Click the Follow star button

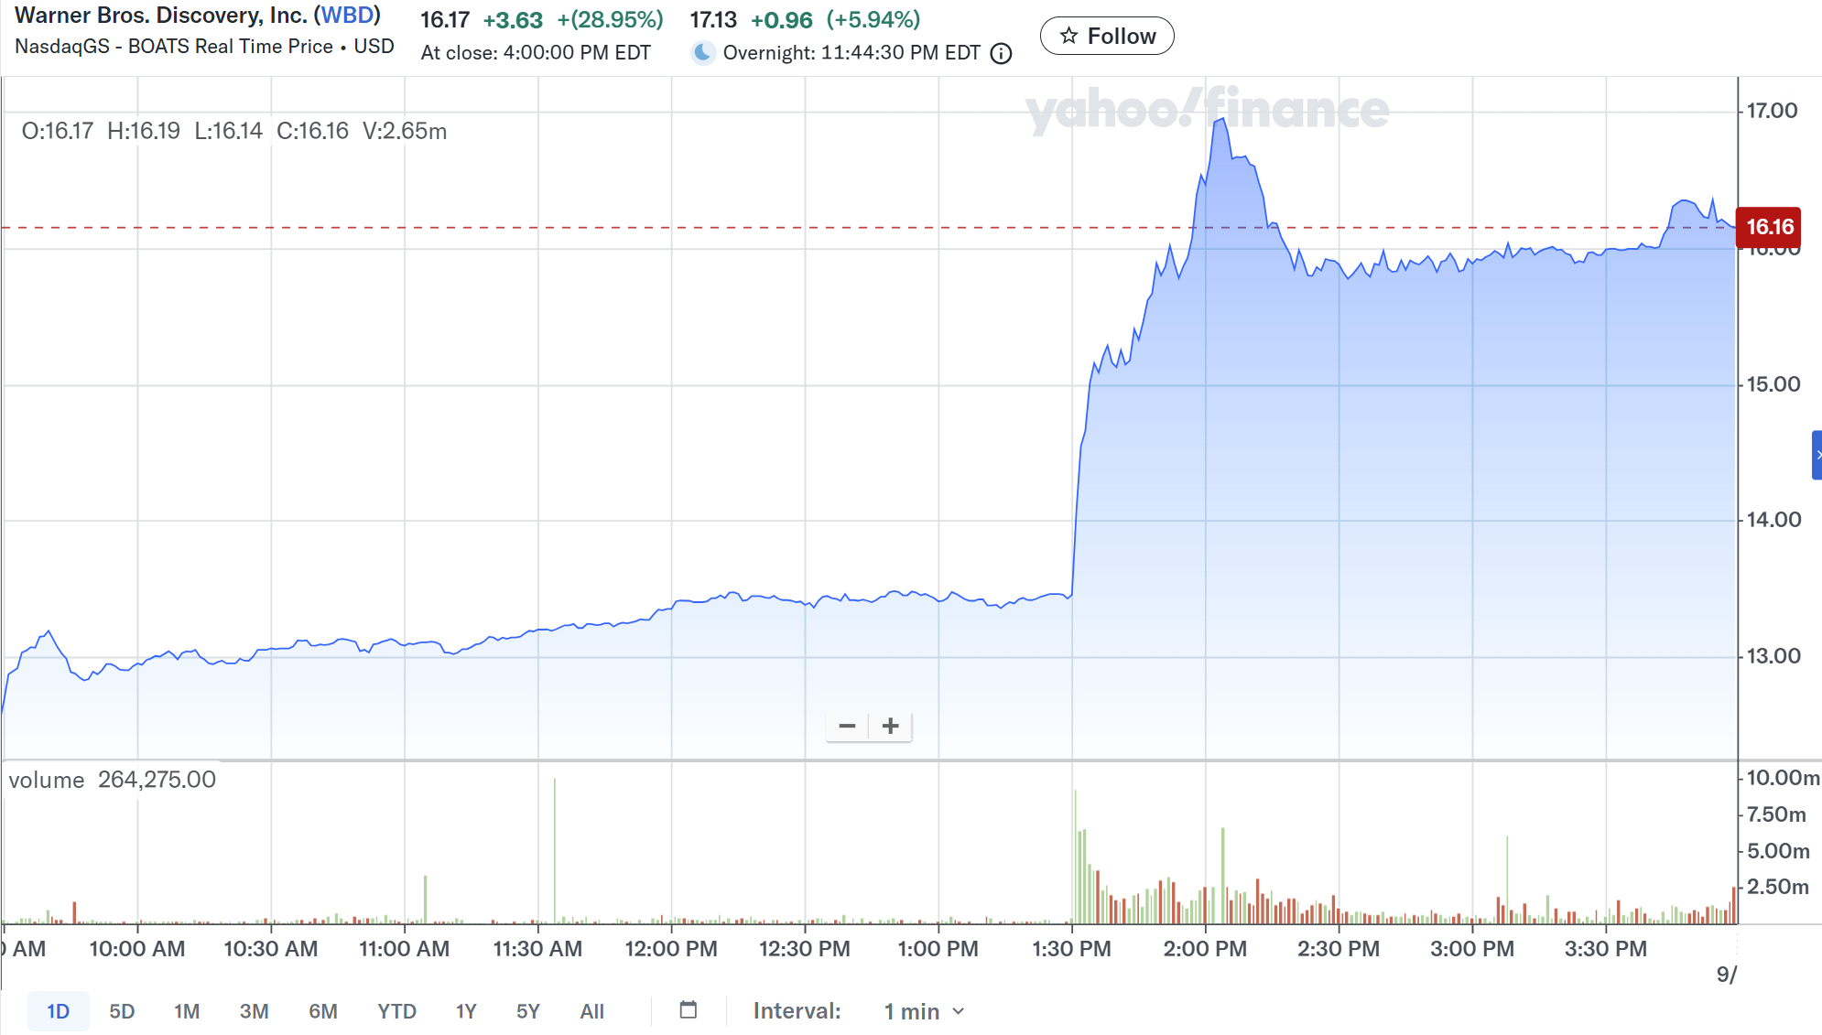point(1107,36)
